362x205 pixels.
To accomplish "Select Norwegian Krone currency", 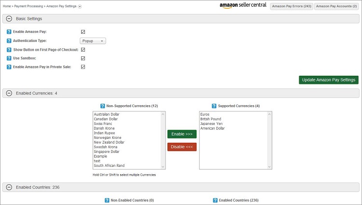I will [x=108, y=137].
